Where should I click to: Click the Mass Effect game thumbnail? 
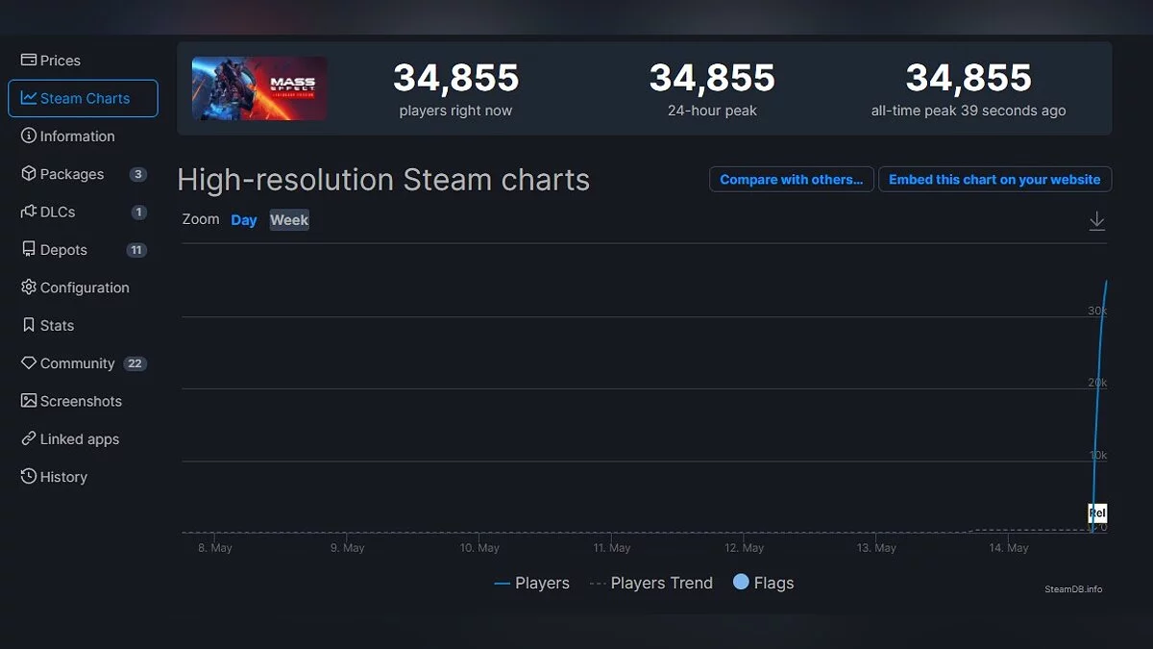[x=259, y=88]
